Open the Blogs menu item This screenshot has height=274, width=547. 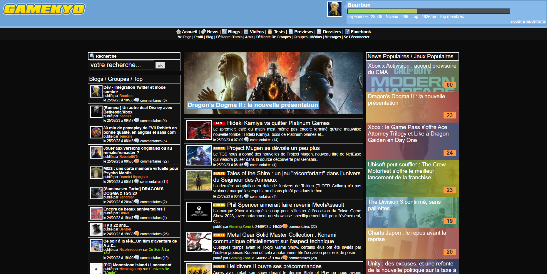coord(234,32)
